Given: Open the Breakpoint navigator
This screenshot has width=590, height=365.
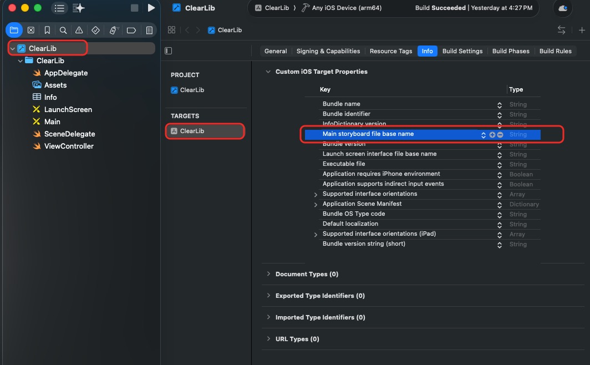Looking at the screenshot, I should click(131, 30).
